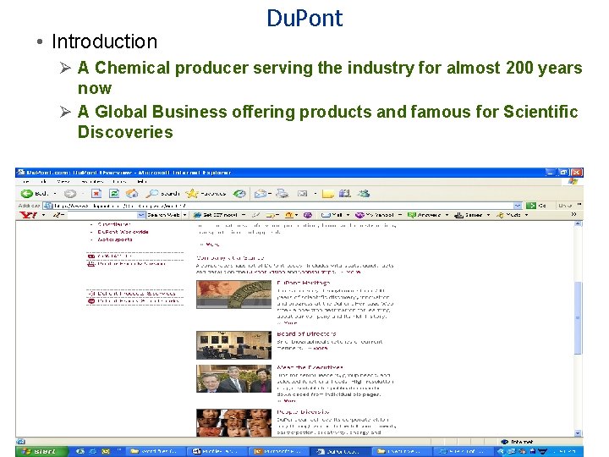The width and height of the screenshot is (609, 457).
Task: Click the Yahoo Games toolbar button
Action: [x=469, y=214]
